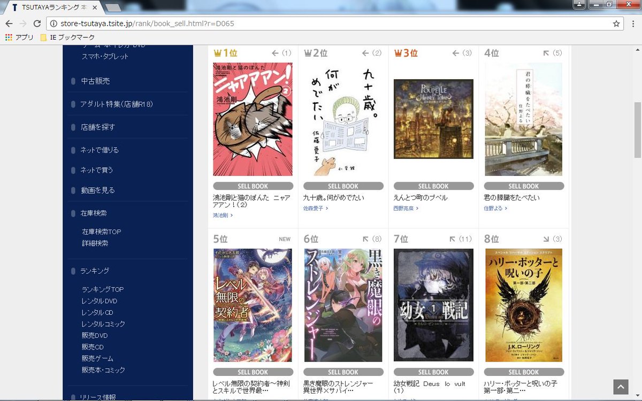Screen dimensions: 642x401
Task: Open the 黒き魔眼のストレンジャー book cover
Action: point(343,305)
